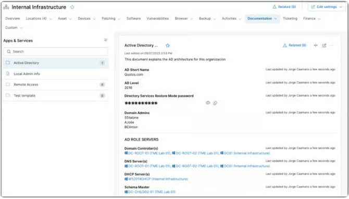
Task: Click the Related (0) triangle icon in the top header
Action: [275, 7]
